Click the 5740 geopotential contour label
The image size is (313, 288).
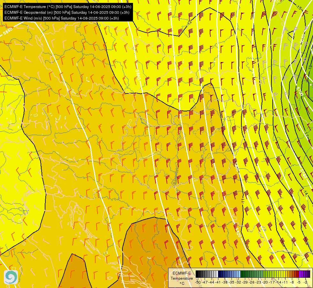click(x=303, y=173)
